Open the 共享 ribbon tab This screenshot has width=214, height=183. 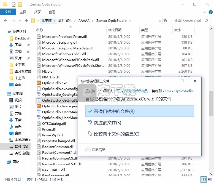point(37,12)
